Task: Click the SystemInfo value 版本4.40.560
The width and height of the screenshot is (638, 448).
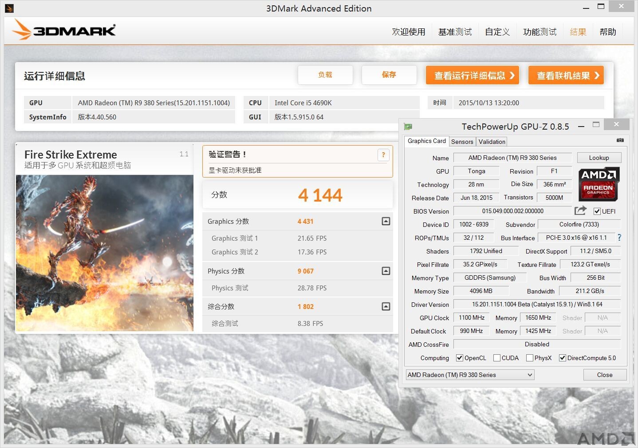Action: [97, 117]
